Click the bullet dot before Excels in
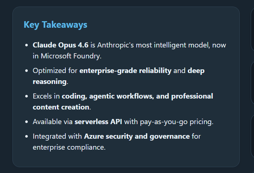This screenshot has height=173, width=254. (x=26, y=96)
